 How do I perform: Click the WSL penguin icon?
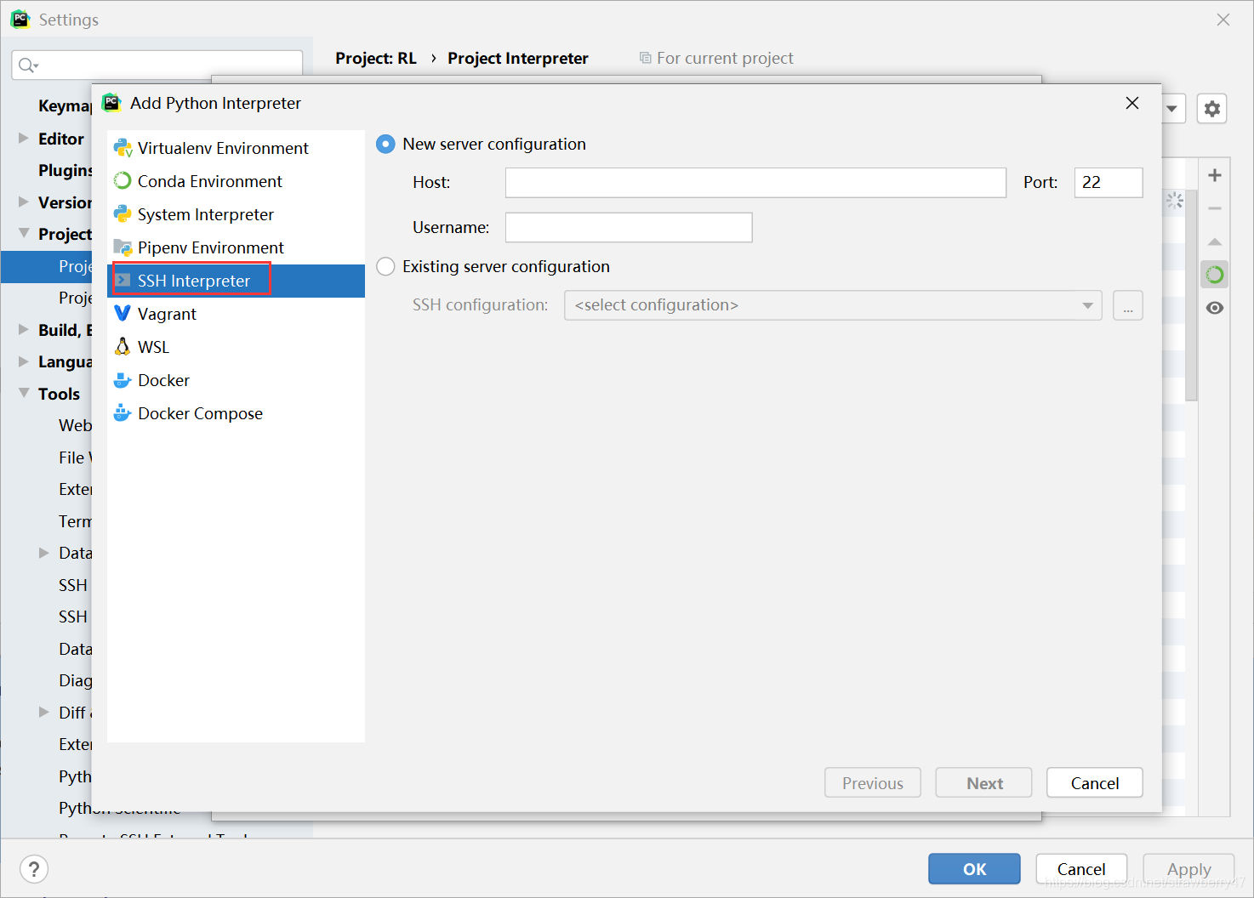click(123, 347)
